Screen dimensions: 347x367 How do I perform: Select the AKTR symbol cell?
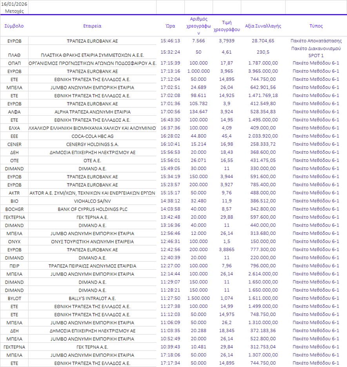point(14,193)
